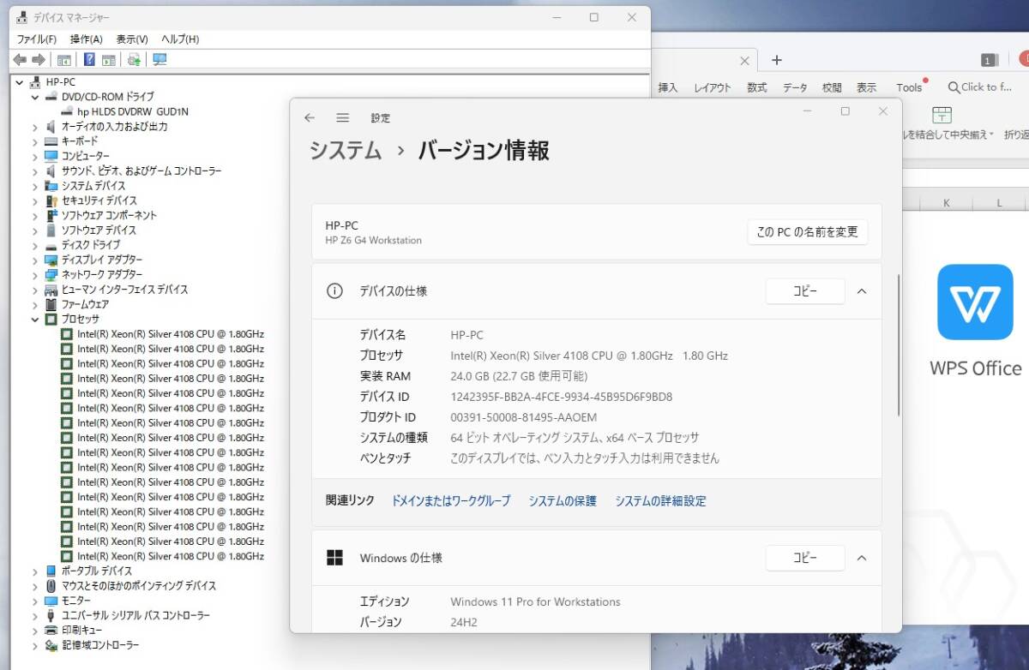The image size is (1029, 670).
Task: Click the WPS search magnifier icon
Action: pyautogui.click(x=954, y=87)
